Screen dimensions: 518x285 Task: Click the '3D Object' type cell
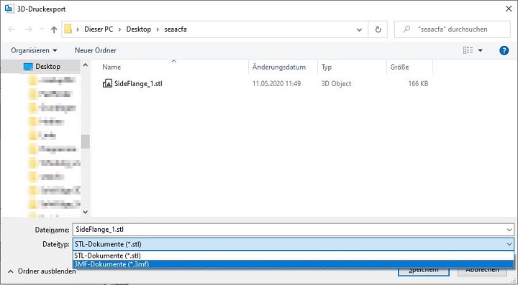336,84
